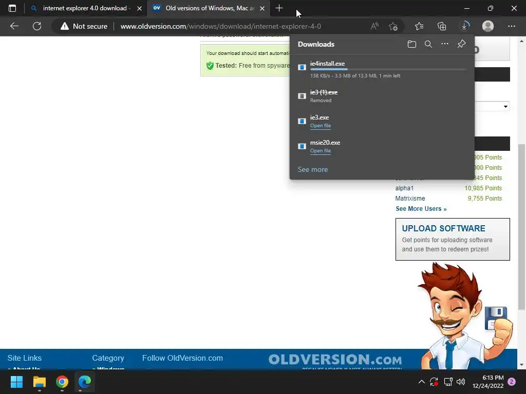Open more options in Downloads panel

[444, 44]
